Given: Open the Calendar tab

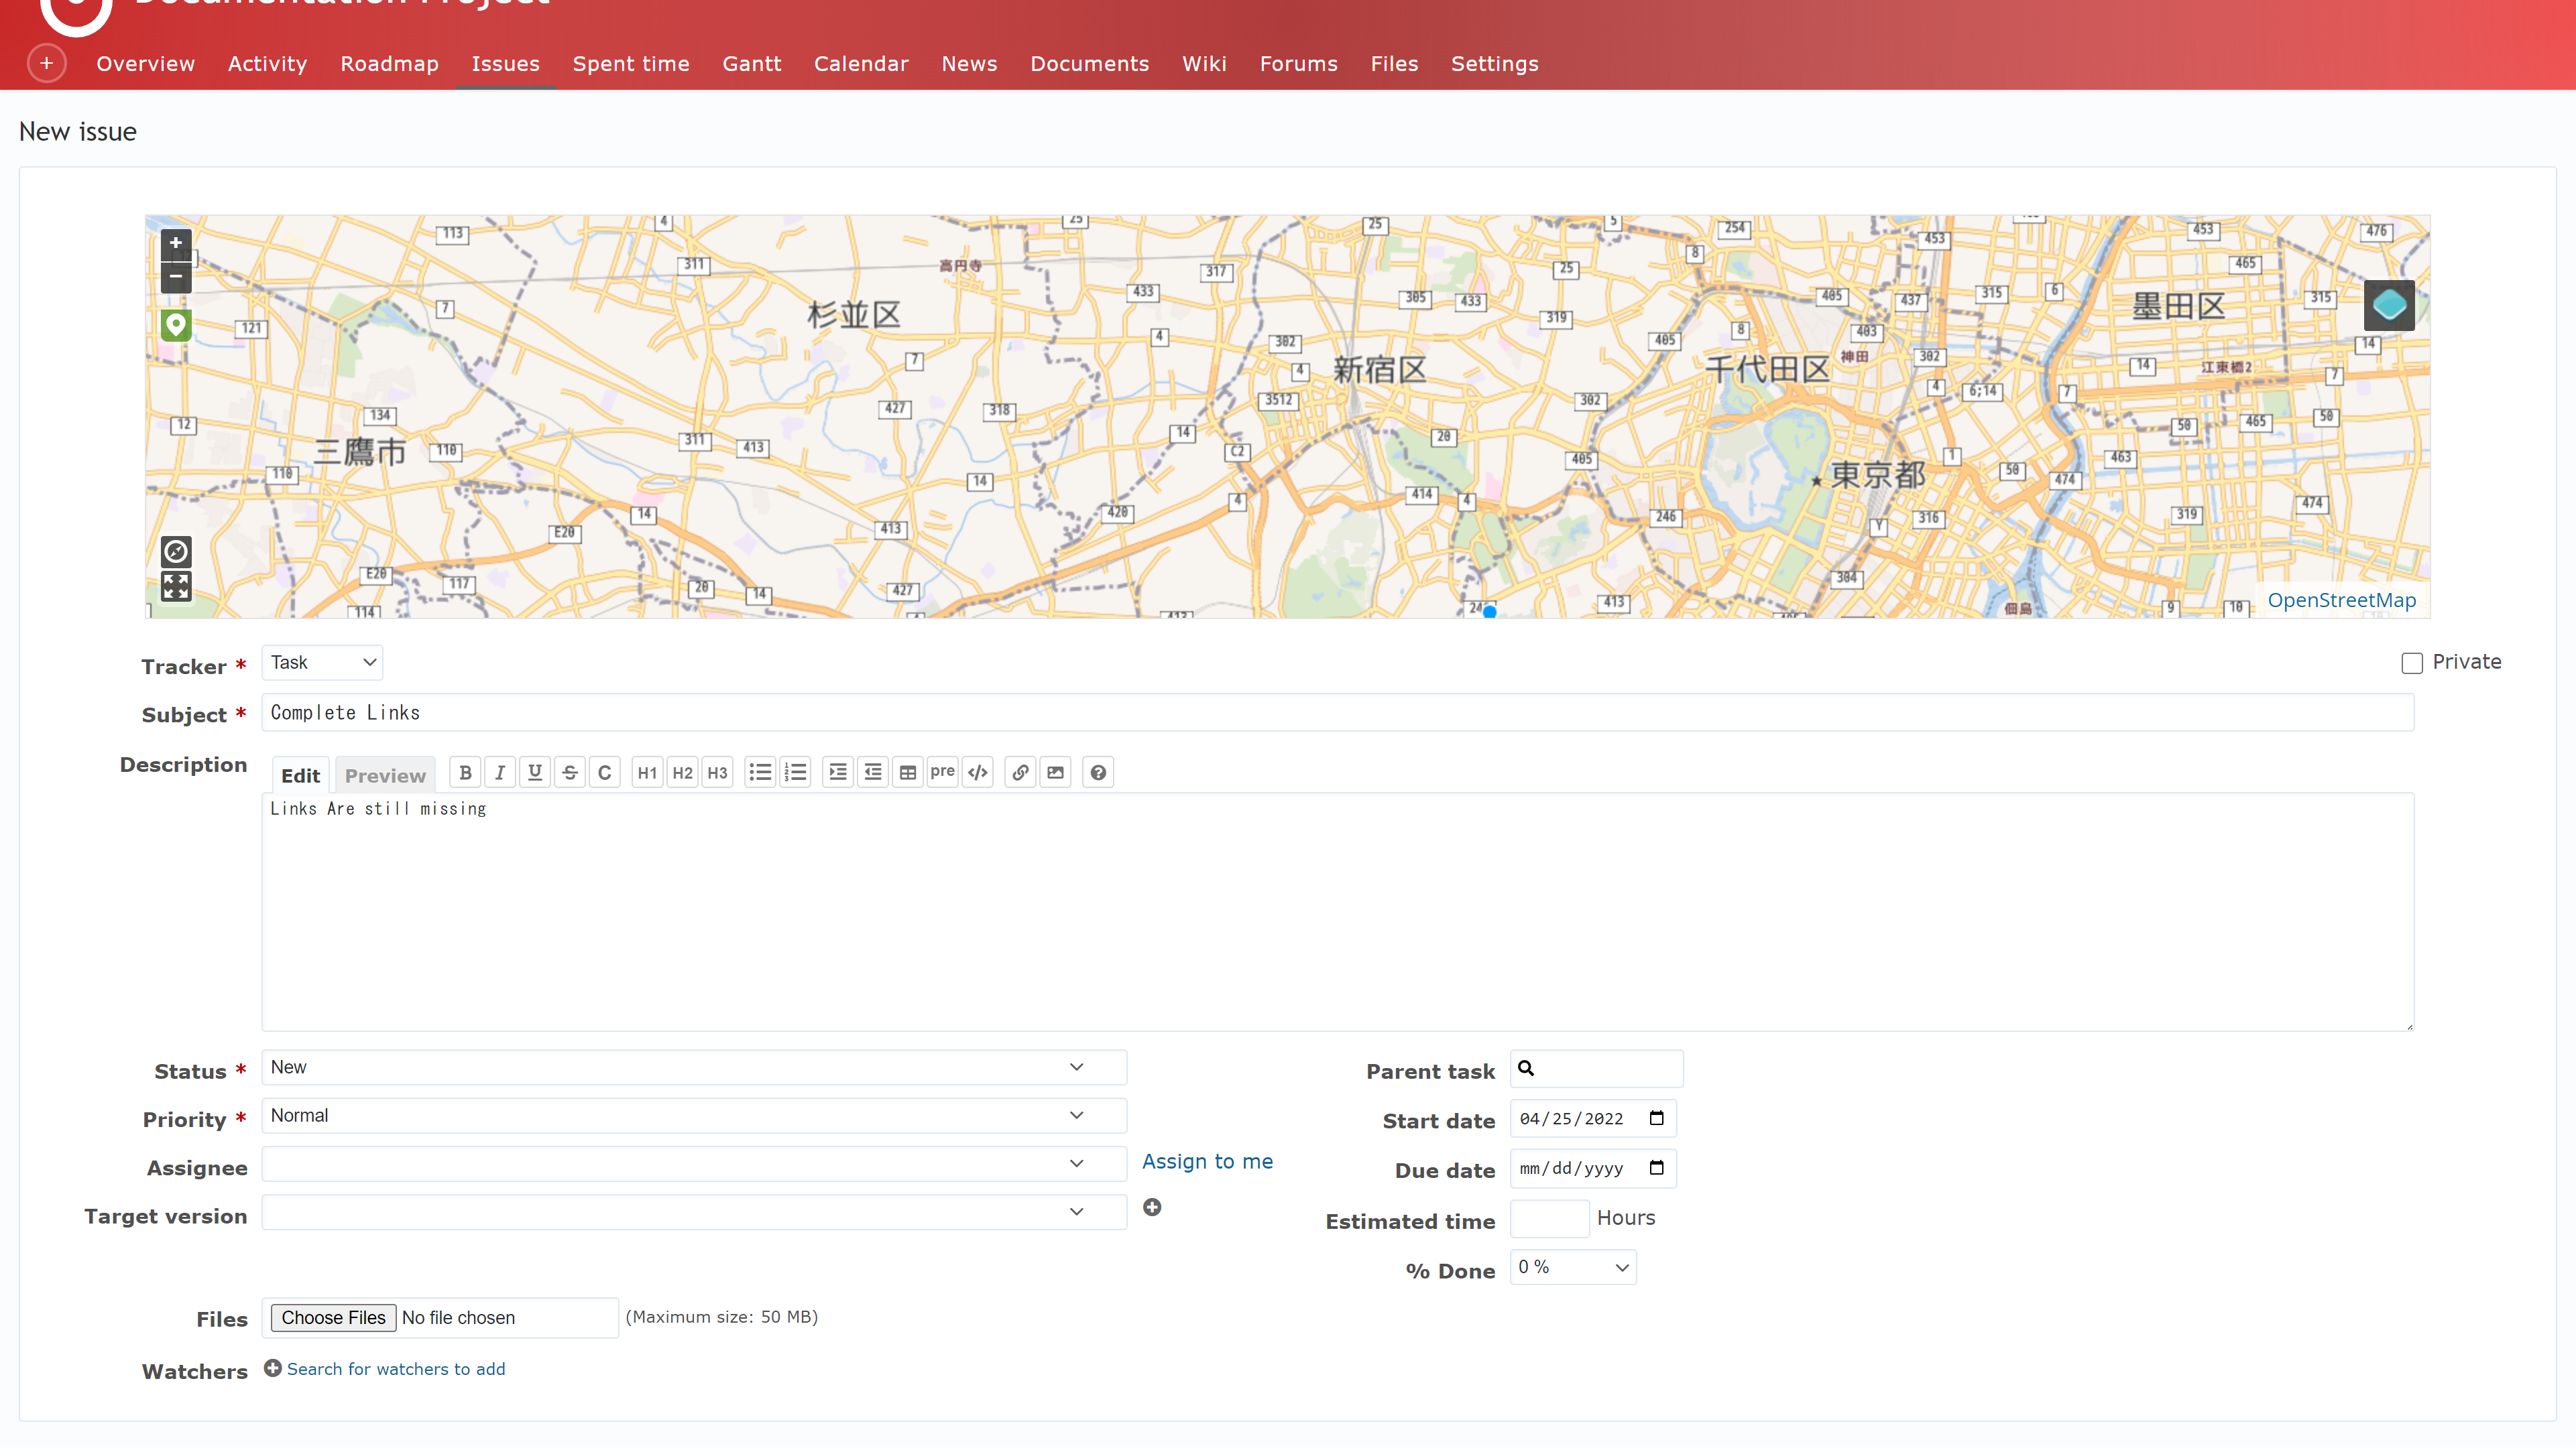Looking at the screenshot, I should 861,64.
